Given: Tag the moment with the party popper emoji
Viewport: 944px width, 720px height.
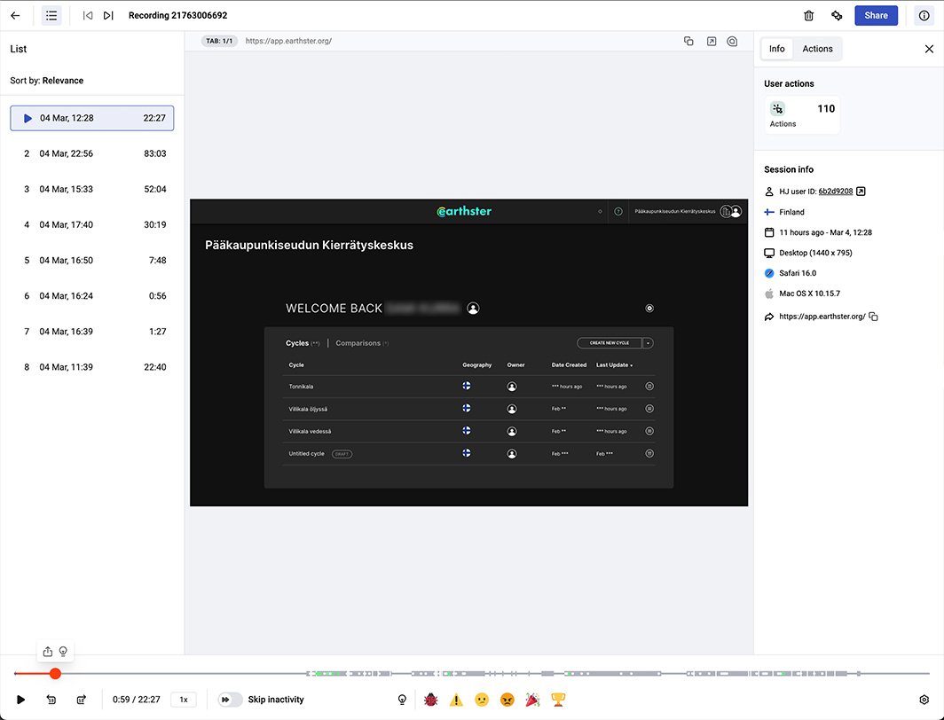Looking at the screenshot, I should click(x=533, y=700).
